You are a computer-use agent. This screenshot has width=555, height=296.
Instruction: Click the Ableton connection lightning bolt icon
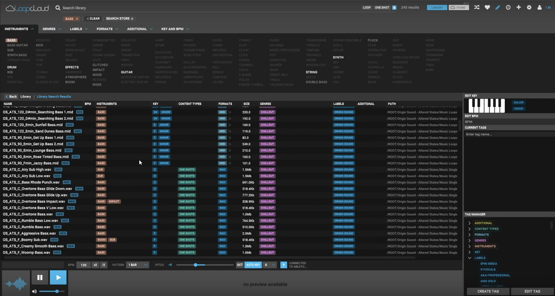(283, 265)
